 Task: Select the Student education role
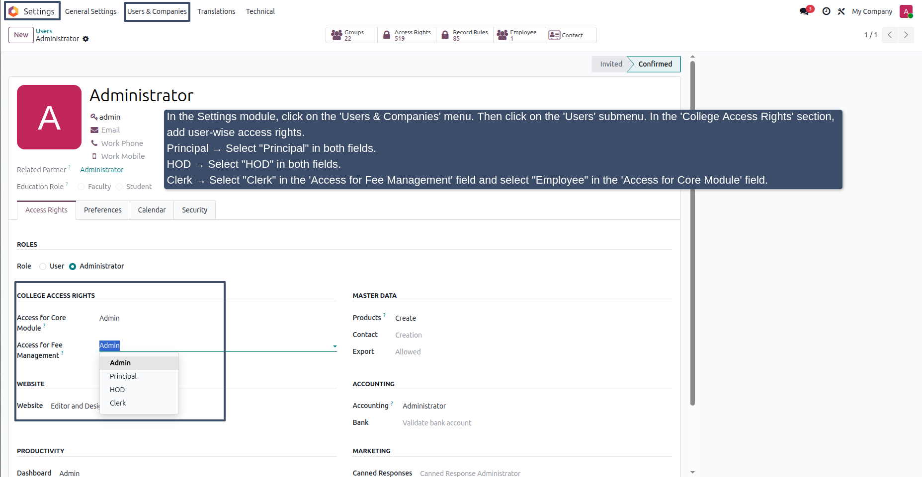[x=119, y=187]
